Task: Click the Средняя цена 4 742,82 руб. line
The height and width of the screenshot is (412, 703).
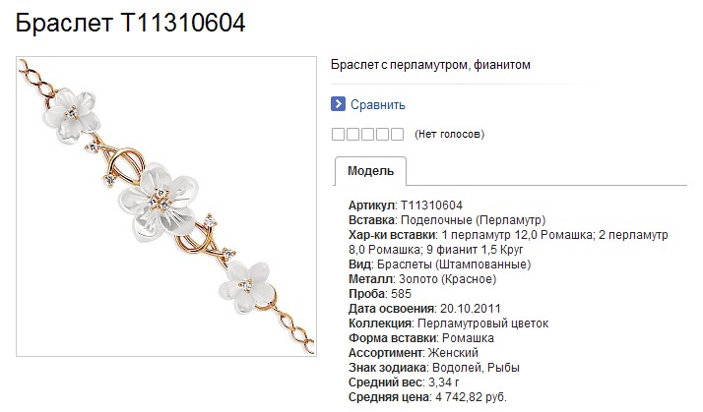Action: tap(427, 397)
